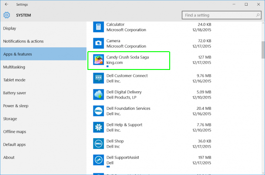Select the Multitasking category
This screenshot has height=175, width=265.
click(14, 67)
